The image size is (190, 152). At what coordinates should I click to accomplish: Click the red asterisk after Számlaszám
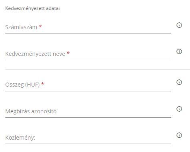click(x=40, y=26)
